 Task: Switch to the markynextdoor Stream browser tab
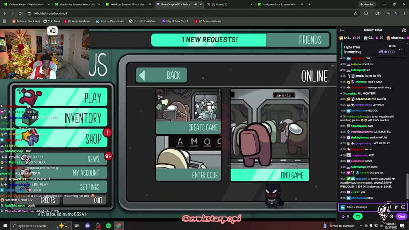pos(280,4)
